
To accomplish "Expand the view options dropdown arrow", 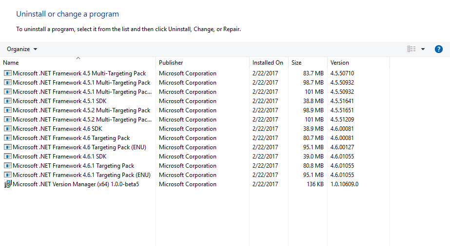I will [x=423, y=49].
